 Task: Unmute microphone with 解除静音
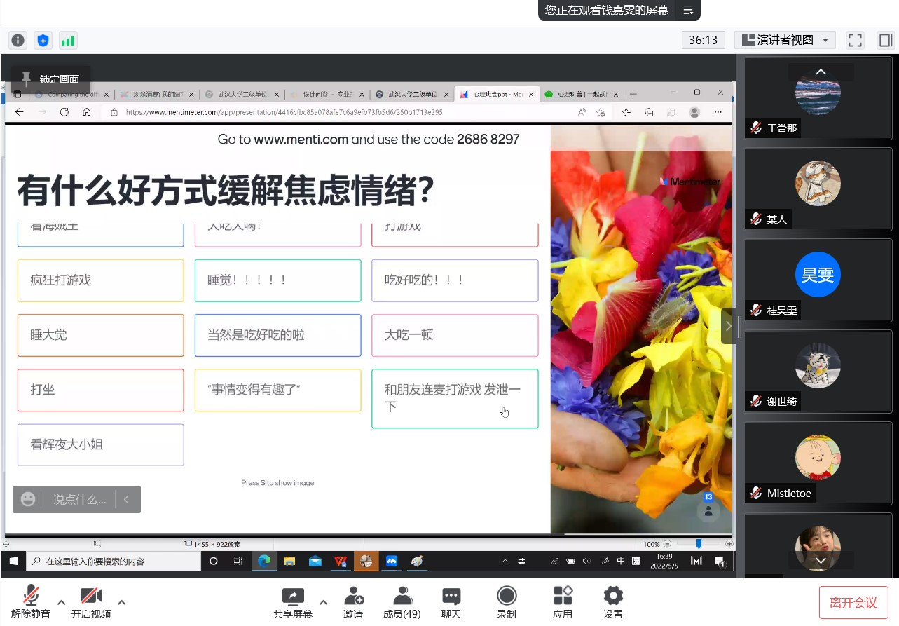pos(31,602)
